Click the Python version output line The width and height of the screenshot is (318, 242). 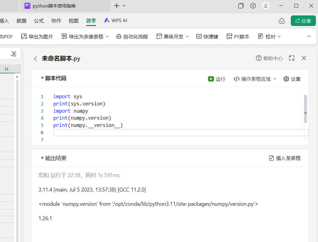click(92, 190)
